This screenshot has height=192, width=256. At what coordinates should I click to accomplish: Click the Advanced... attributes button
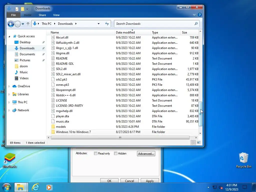[146, 154]
